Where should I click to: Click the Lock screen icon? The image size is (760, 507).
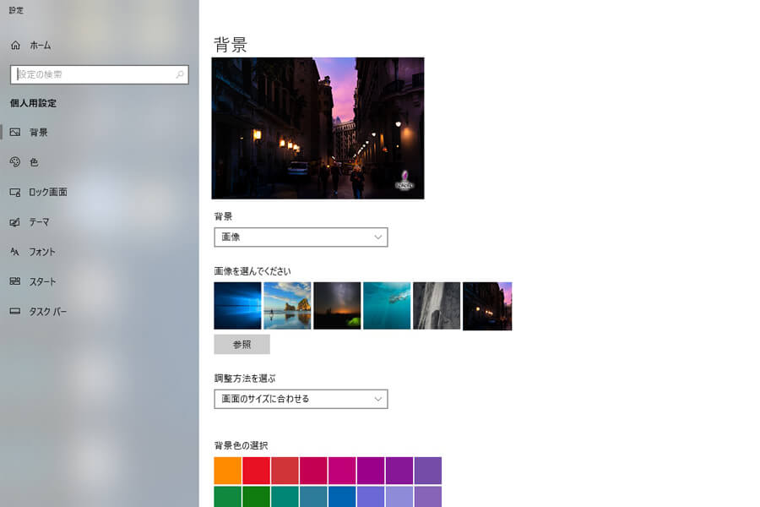click(15, 193)
